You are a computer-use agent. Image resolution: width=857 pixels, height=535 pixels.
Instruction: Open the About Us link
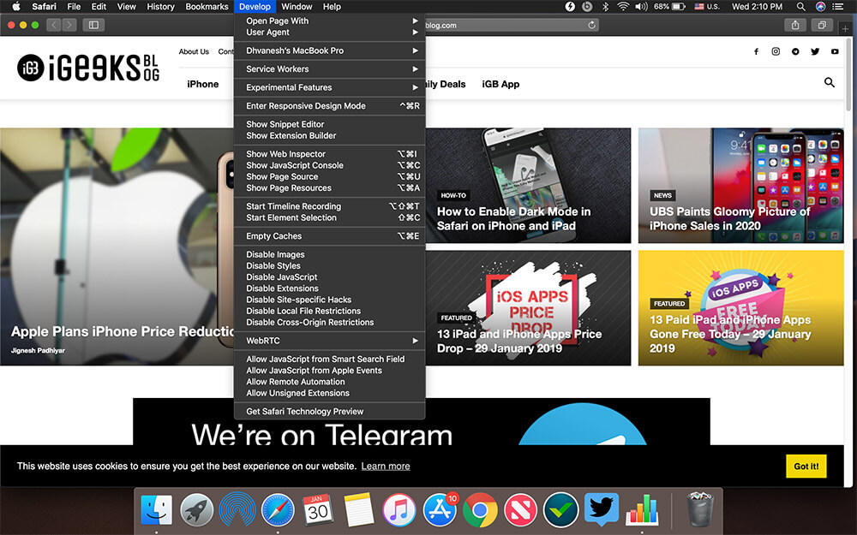pyautogui.click(x=194, y=52)
